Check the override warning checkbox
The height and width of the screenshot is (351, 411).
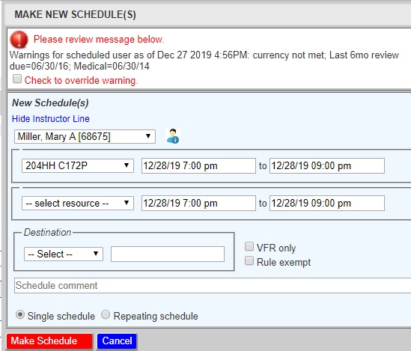(x=17, y=79)
